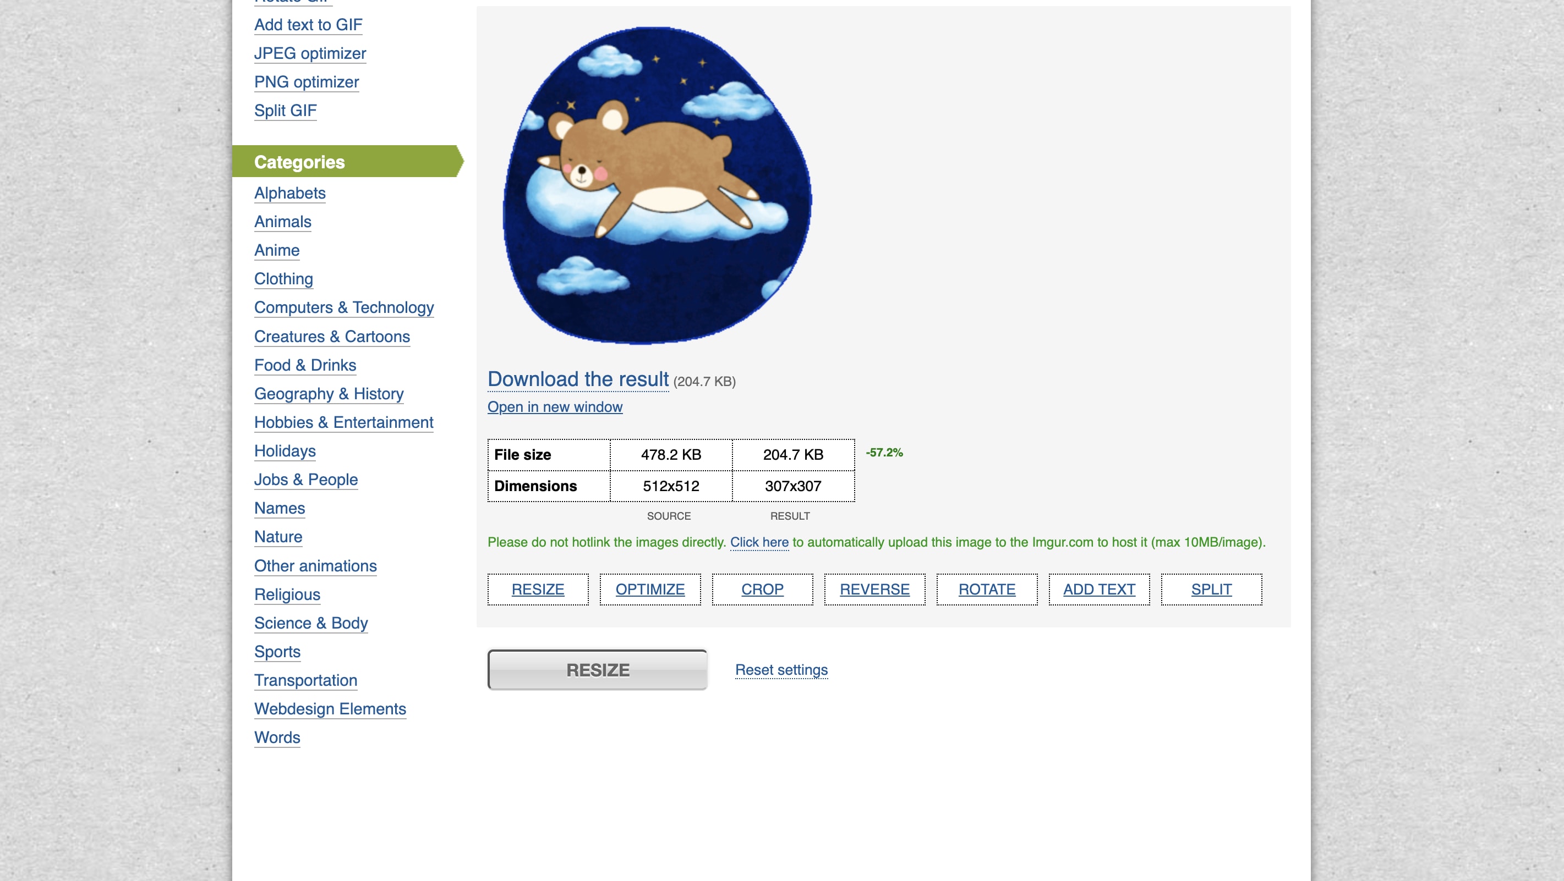Open JPEG optimizer tool link
1564x881 pixels.
[310, 53]
